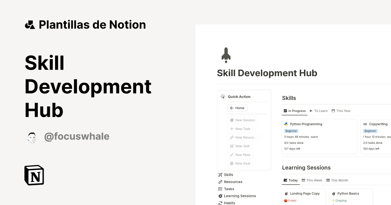Screen dimensions: 391x205
Task: Open the @focuswhale creator profile
Action: (x=77, y=136)
